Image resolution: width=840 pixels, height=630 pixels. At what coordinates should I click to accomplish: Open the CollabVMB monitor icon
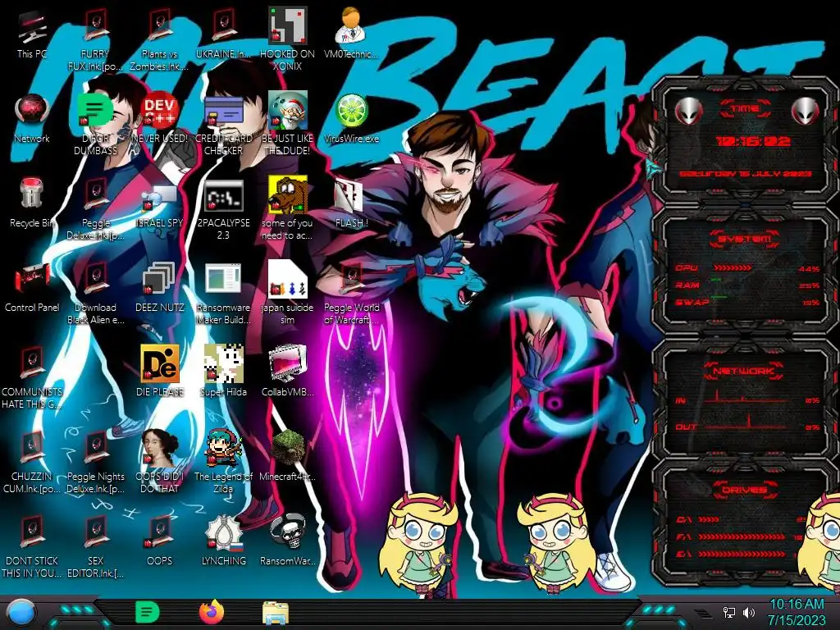tap(287, 364)
